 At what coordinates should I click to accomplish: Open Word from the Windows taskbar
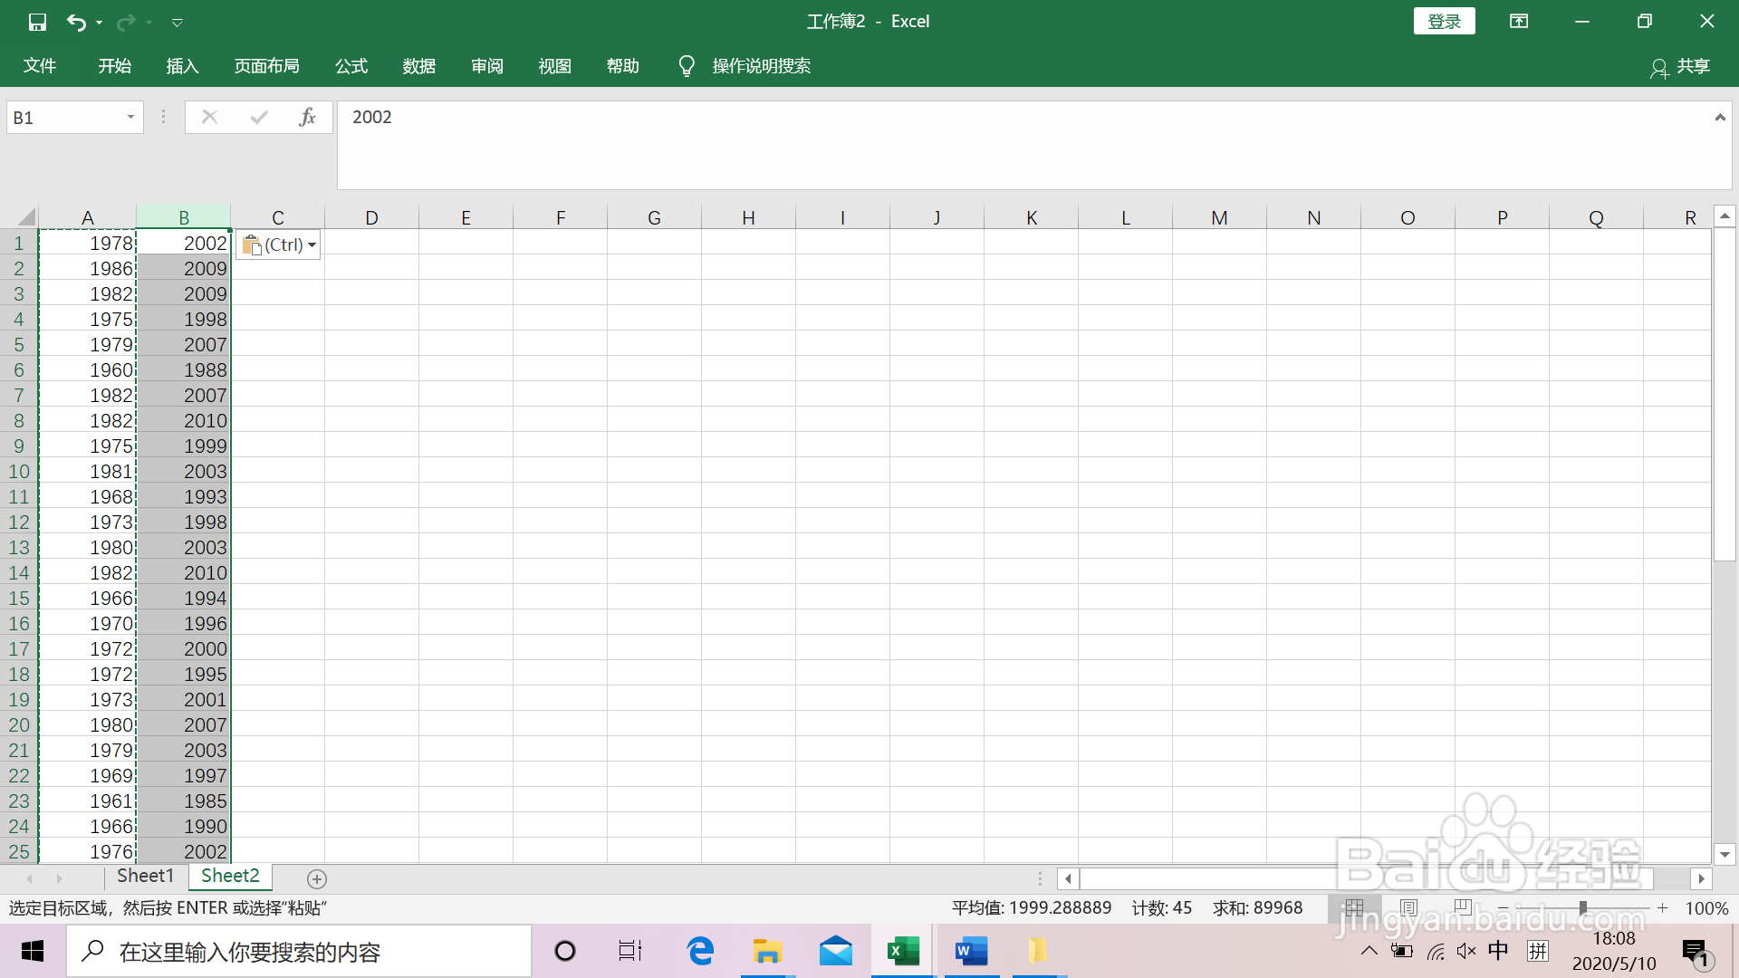click(971, 951)
